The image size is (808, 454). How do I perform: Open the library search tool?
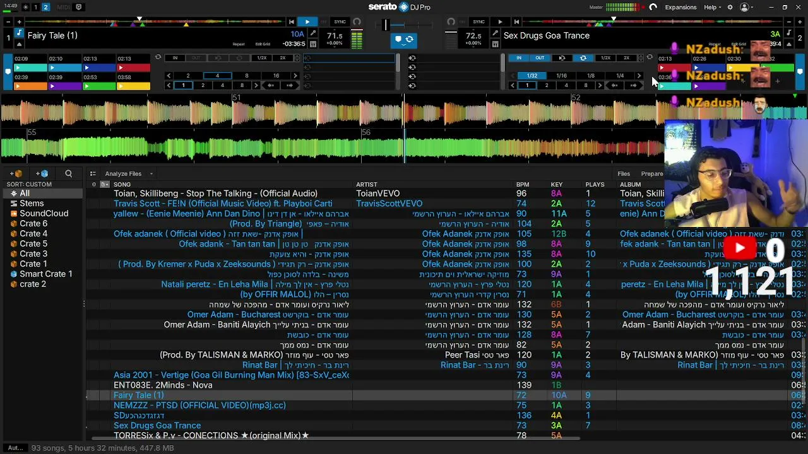tap(68, 173)
